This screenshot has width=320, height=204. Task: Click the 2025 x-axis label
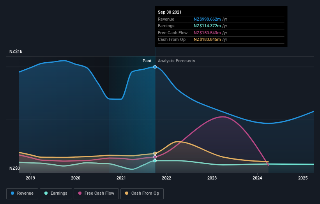click(x=303, y=178)
